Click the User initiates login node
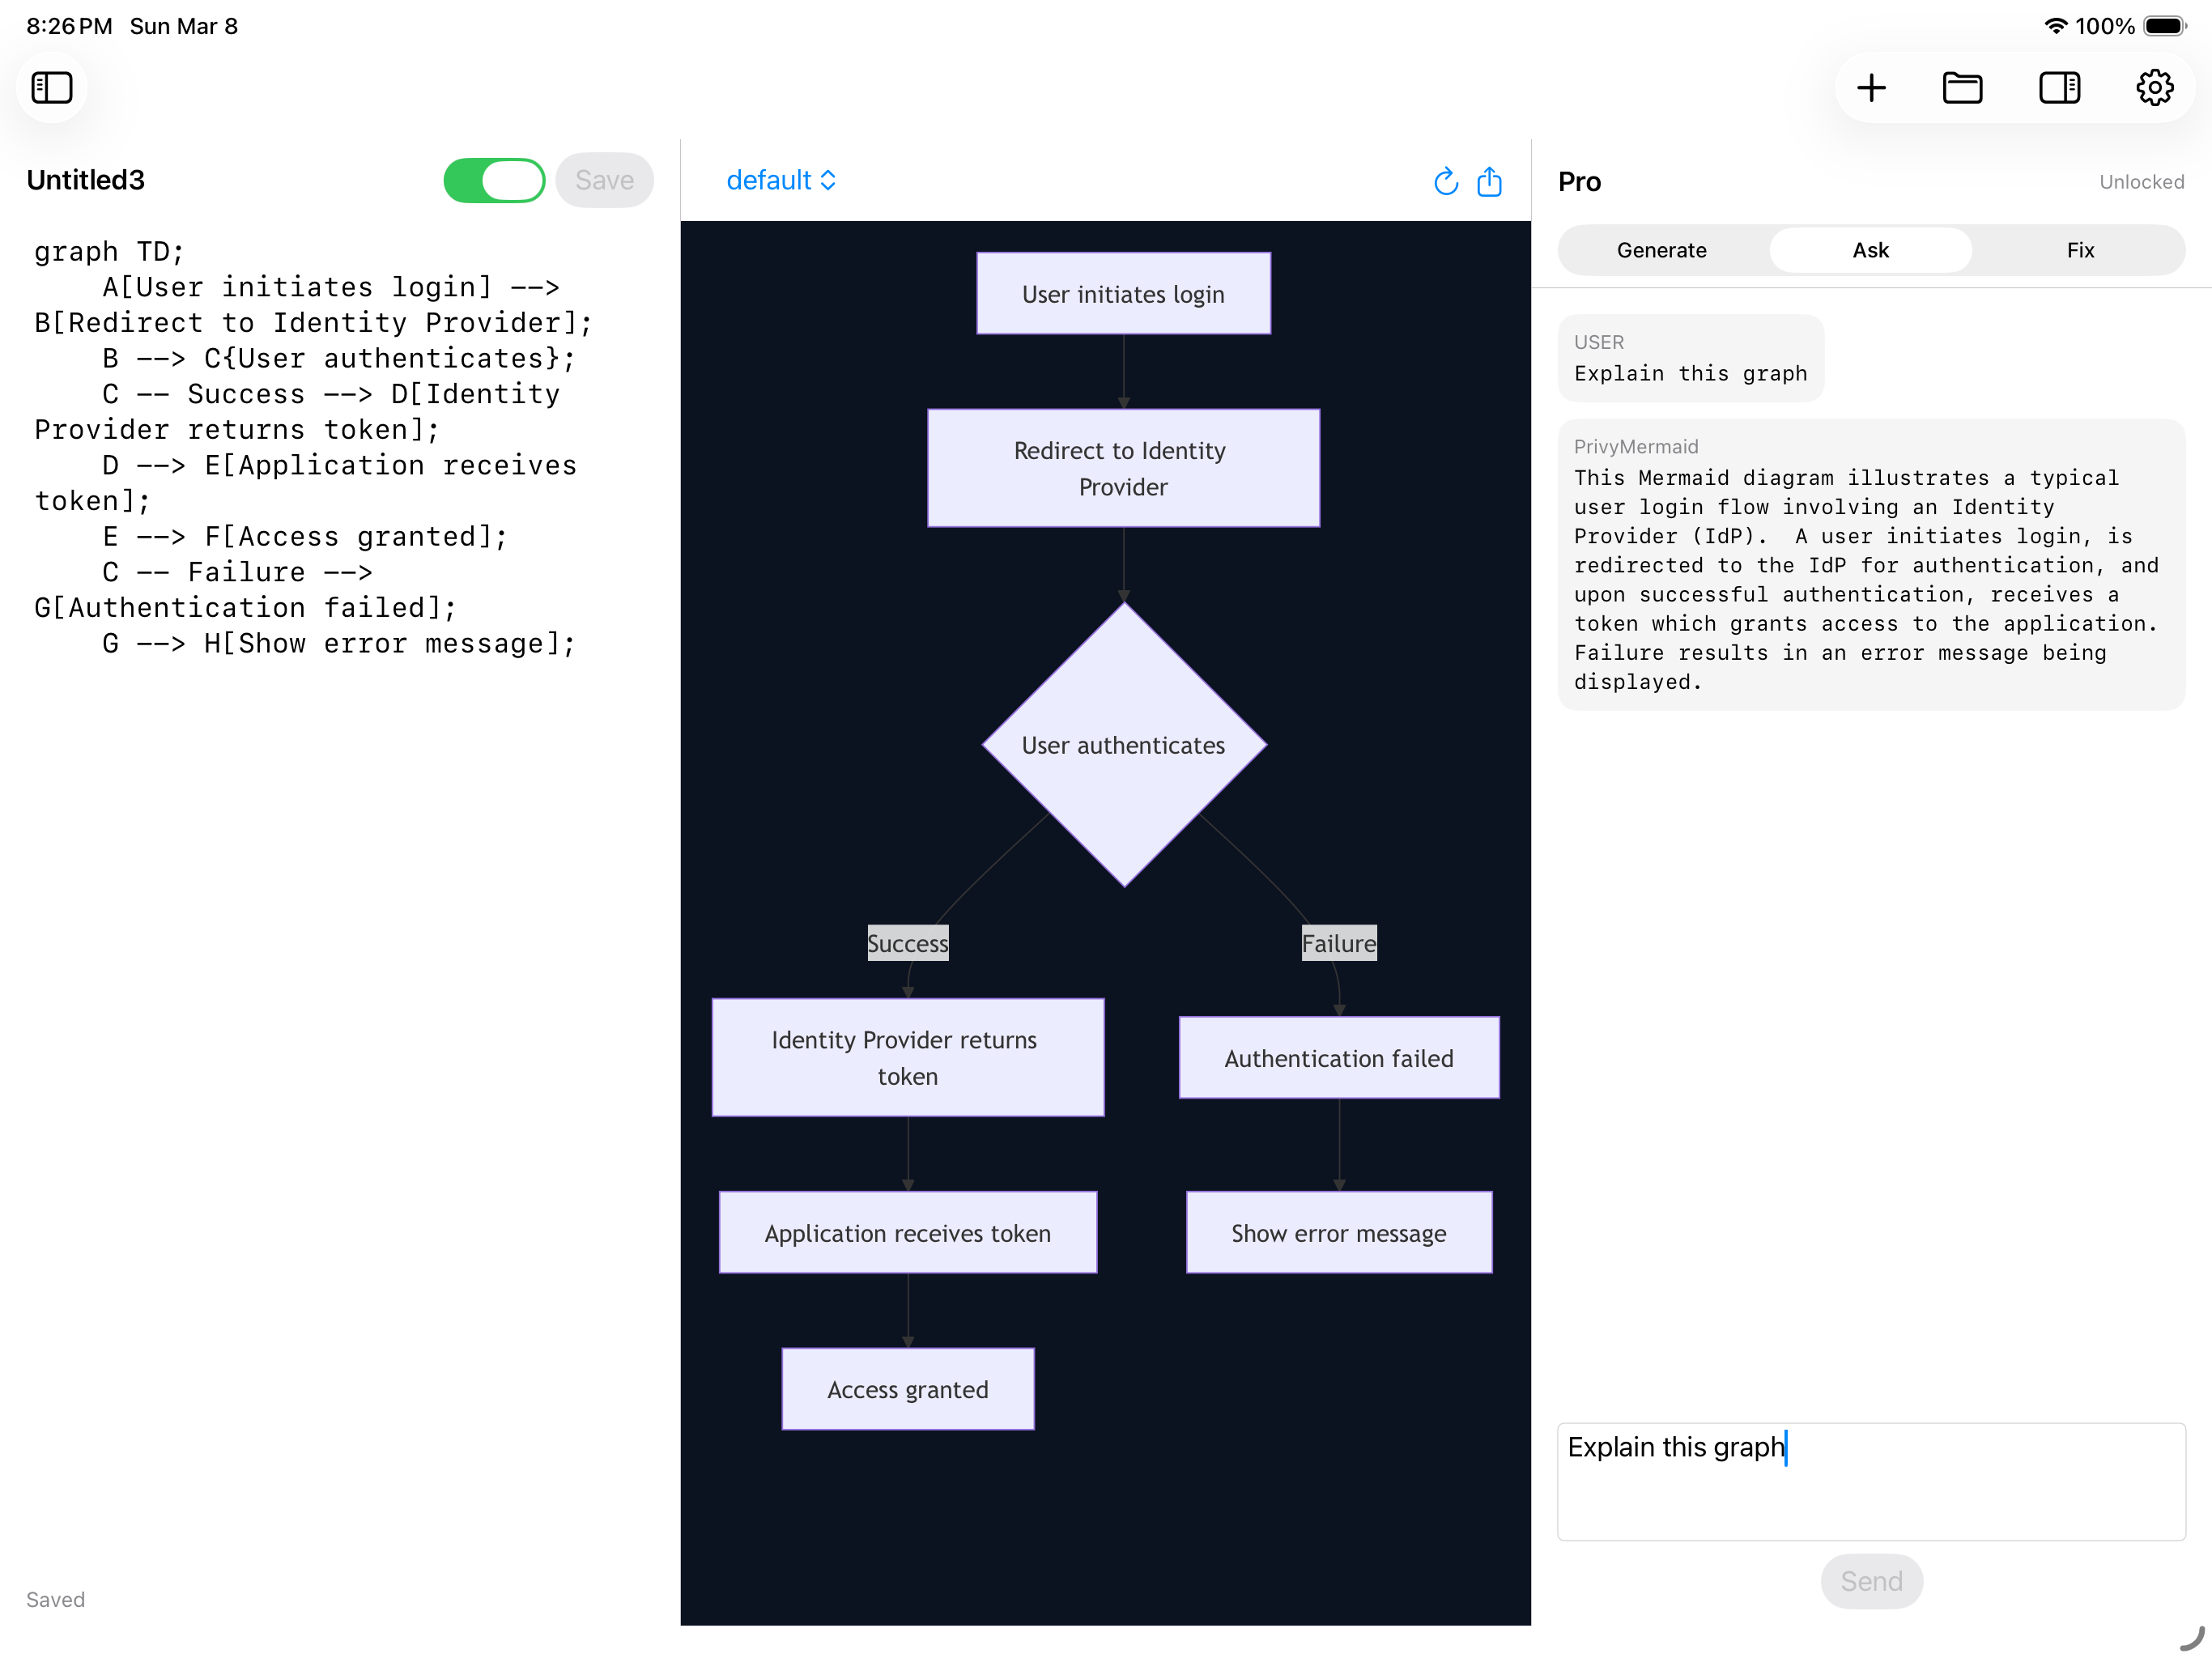 1123,294
